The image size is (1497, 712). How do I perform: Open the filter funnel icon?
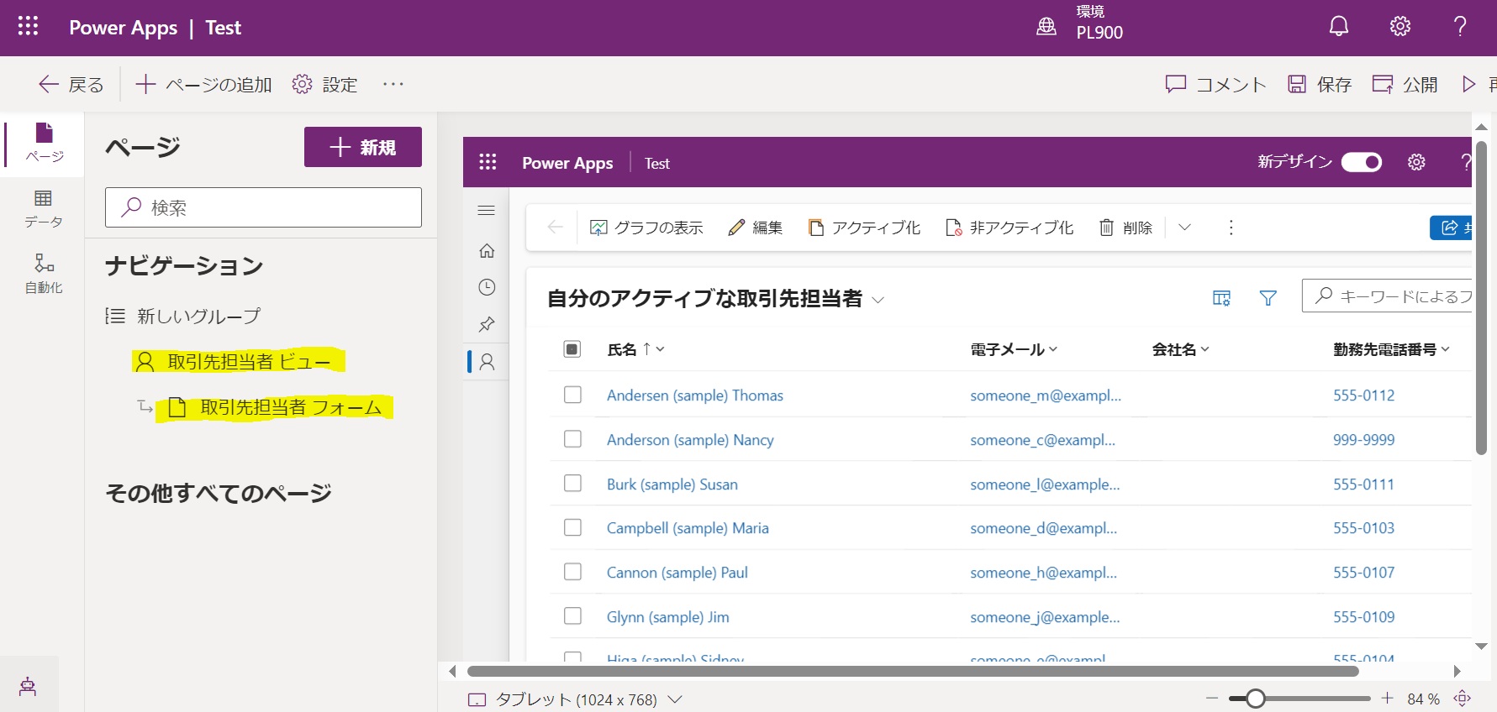tap(1268, 297)
